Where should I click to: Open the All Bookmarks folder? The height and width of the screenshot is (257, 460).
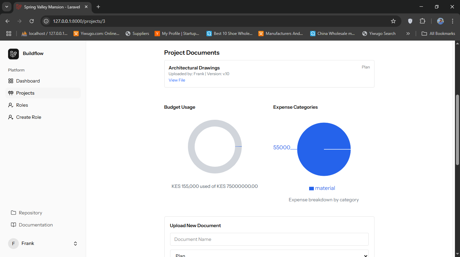coord(438,34)
